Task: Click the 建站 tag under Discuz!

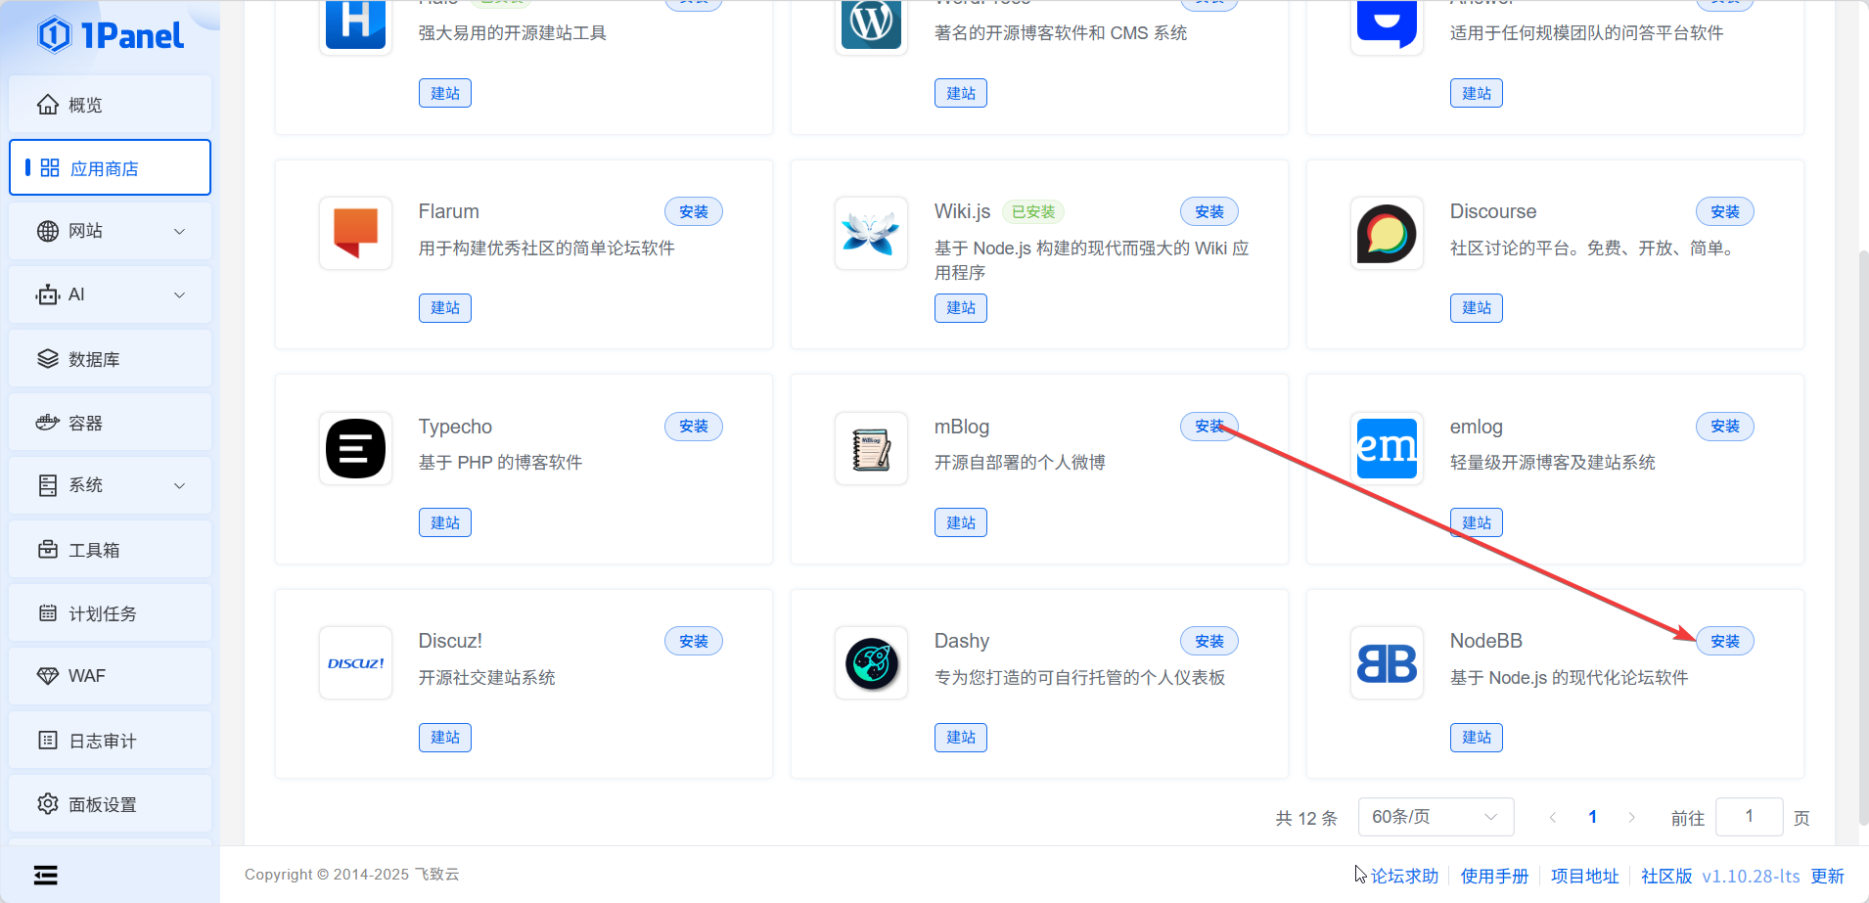Action: coord(445,738)
